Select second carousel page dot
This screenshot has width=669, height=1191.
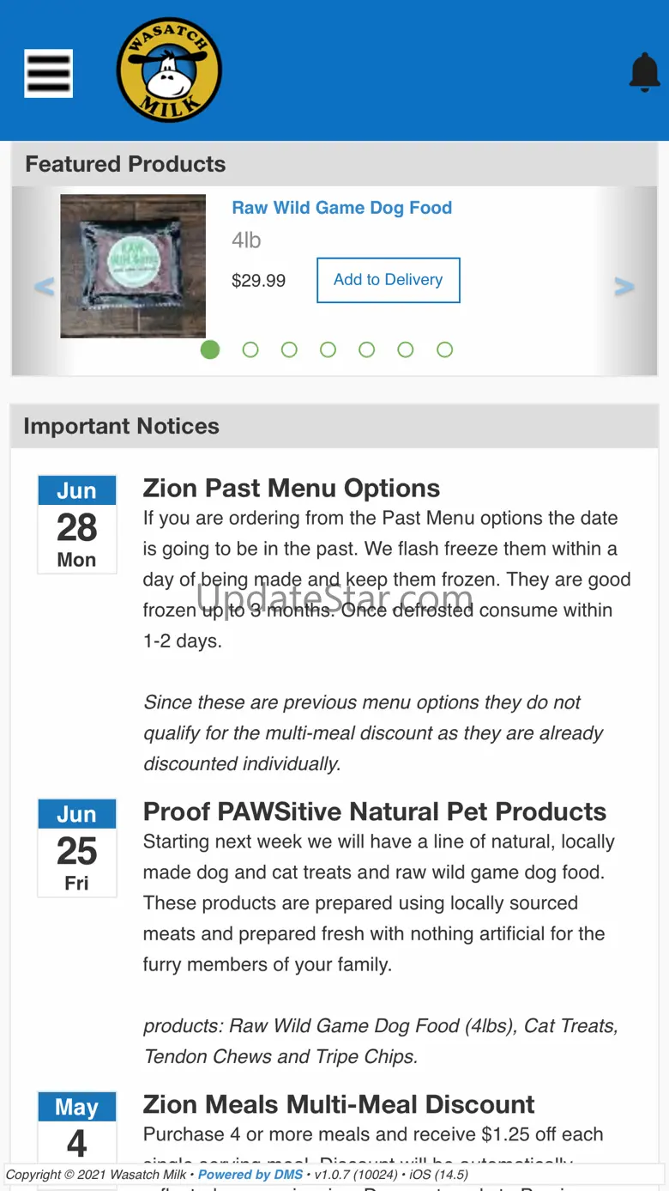[250, 349]
